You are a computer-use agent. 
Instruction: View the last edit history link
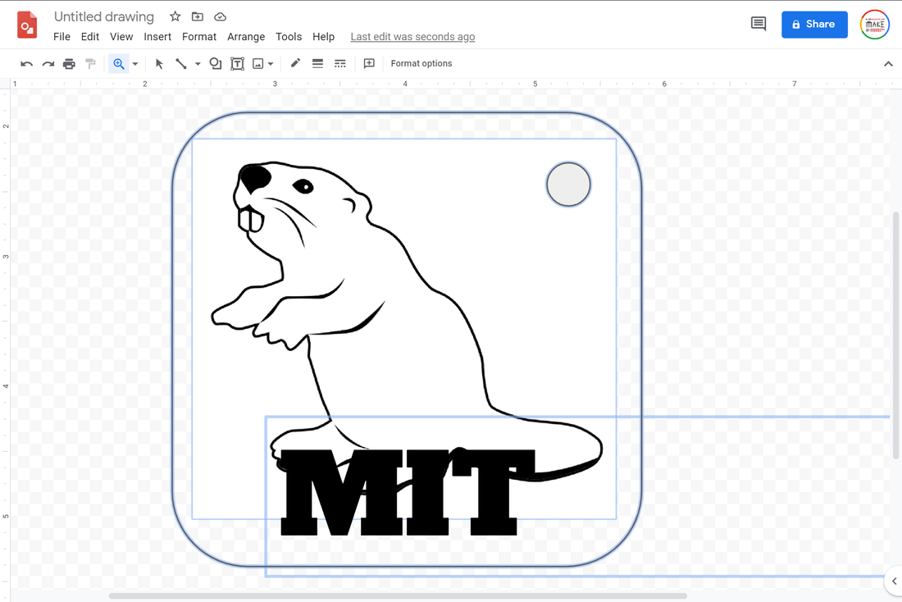coord(412,37)
